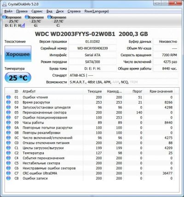Click status icon of row C4 События переназначения
The height and width of the screenshot is (197, 184).
tap(8, 158)
